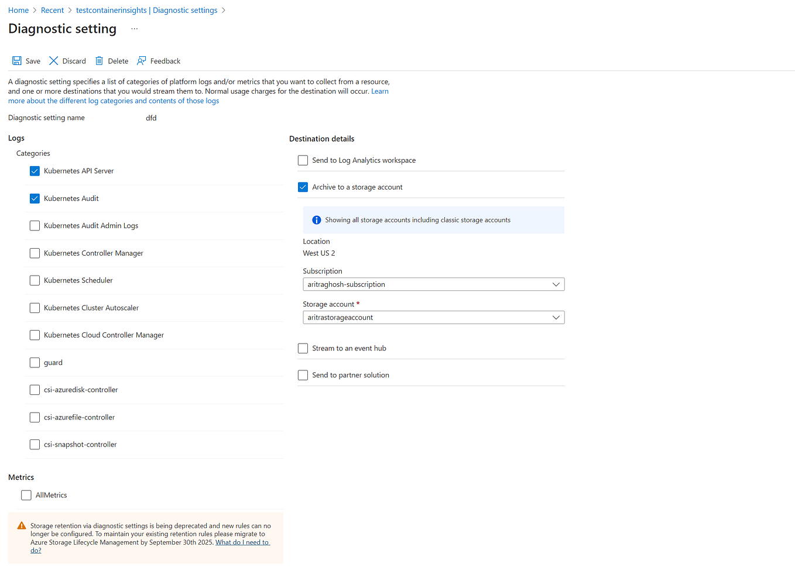The image size is (795, 574).
Task: Click the Discard X icon
Action: click(x=53, y=60)
